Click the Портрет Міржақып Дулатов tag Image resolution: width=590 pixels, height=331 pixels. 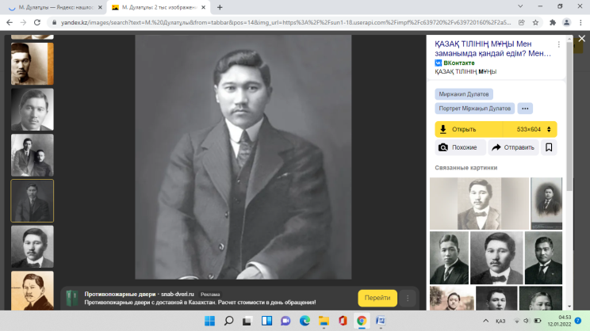tap(474, 108)
